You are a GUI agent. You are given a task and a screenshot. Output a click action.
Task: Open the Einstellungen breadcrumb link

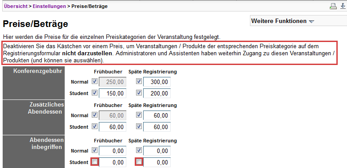pos(49,6)
